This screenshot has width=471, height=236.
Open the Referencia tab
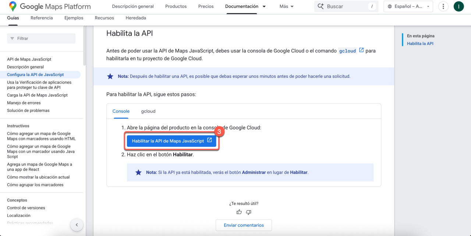(x=42, y=18)
